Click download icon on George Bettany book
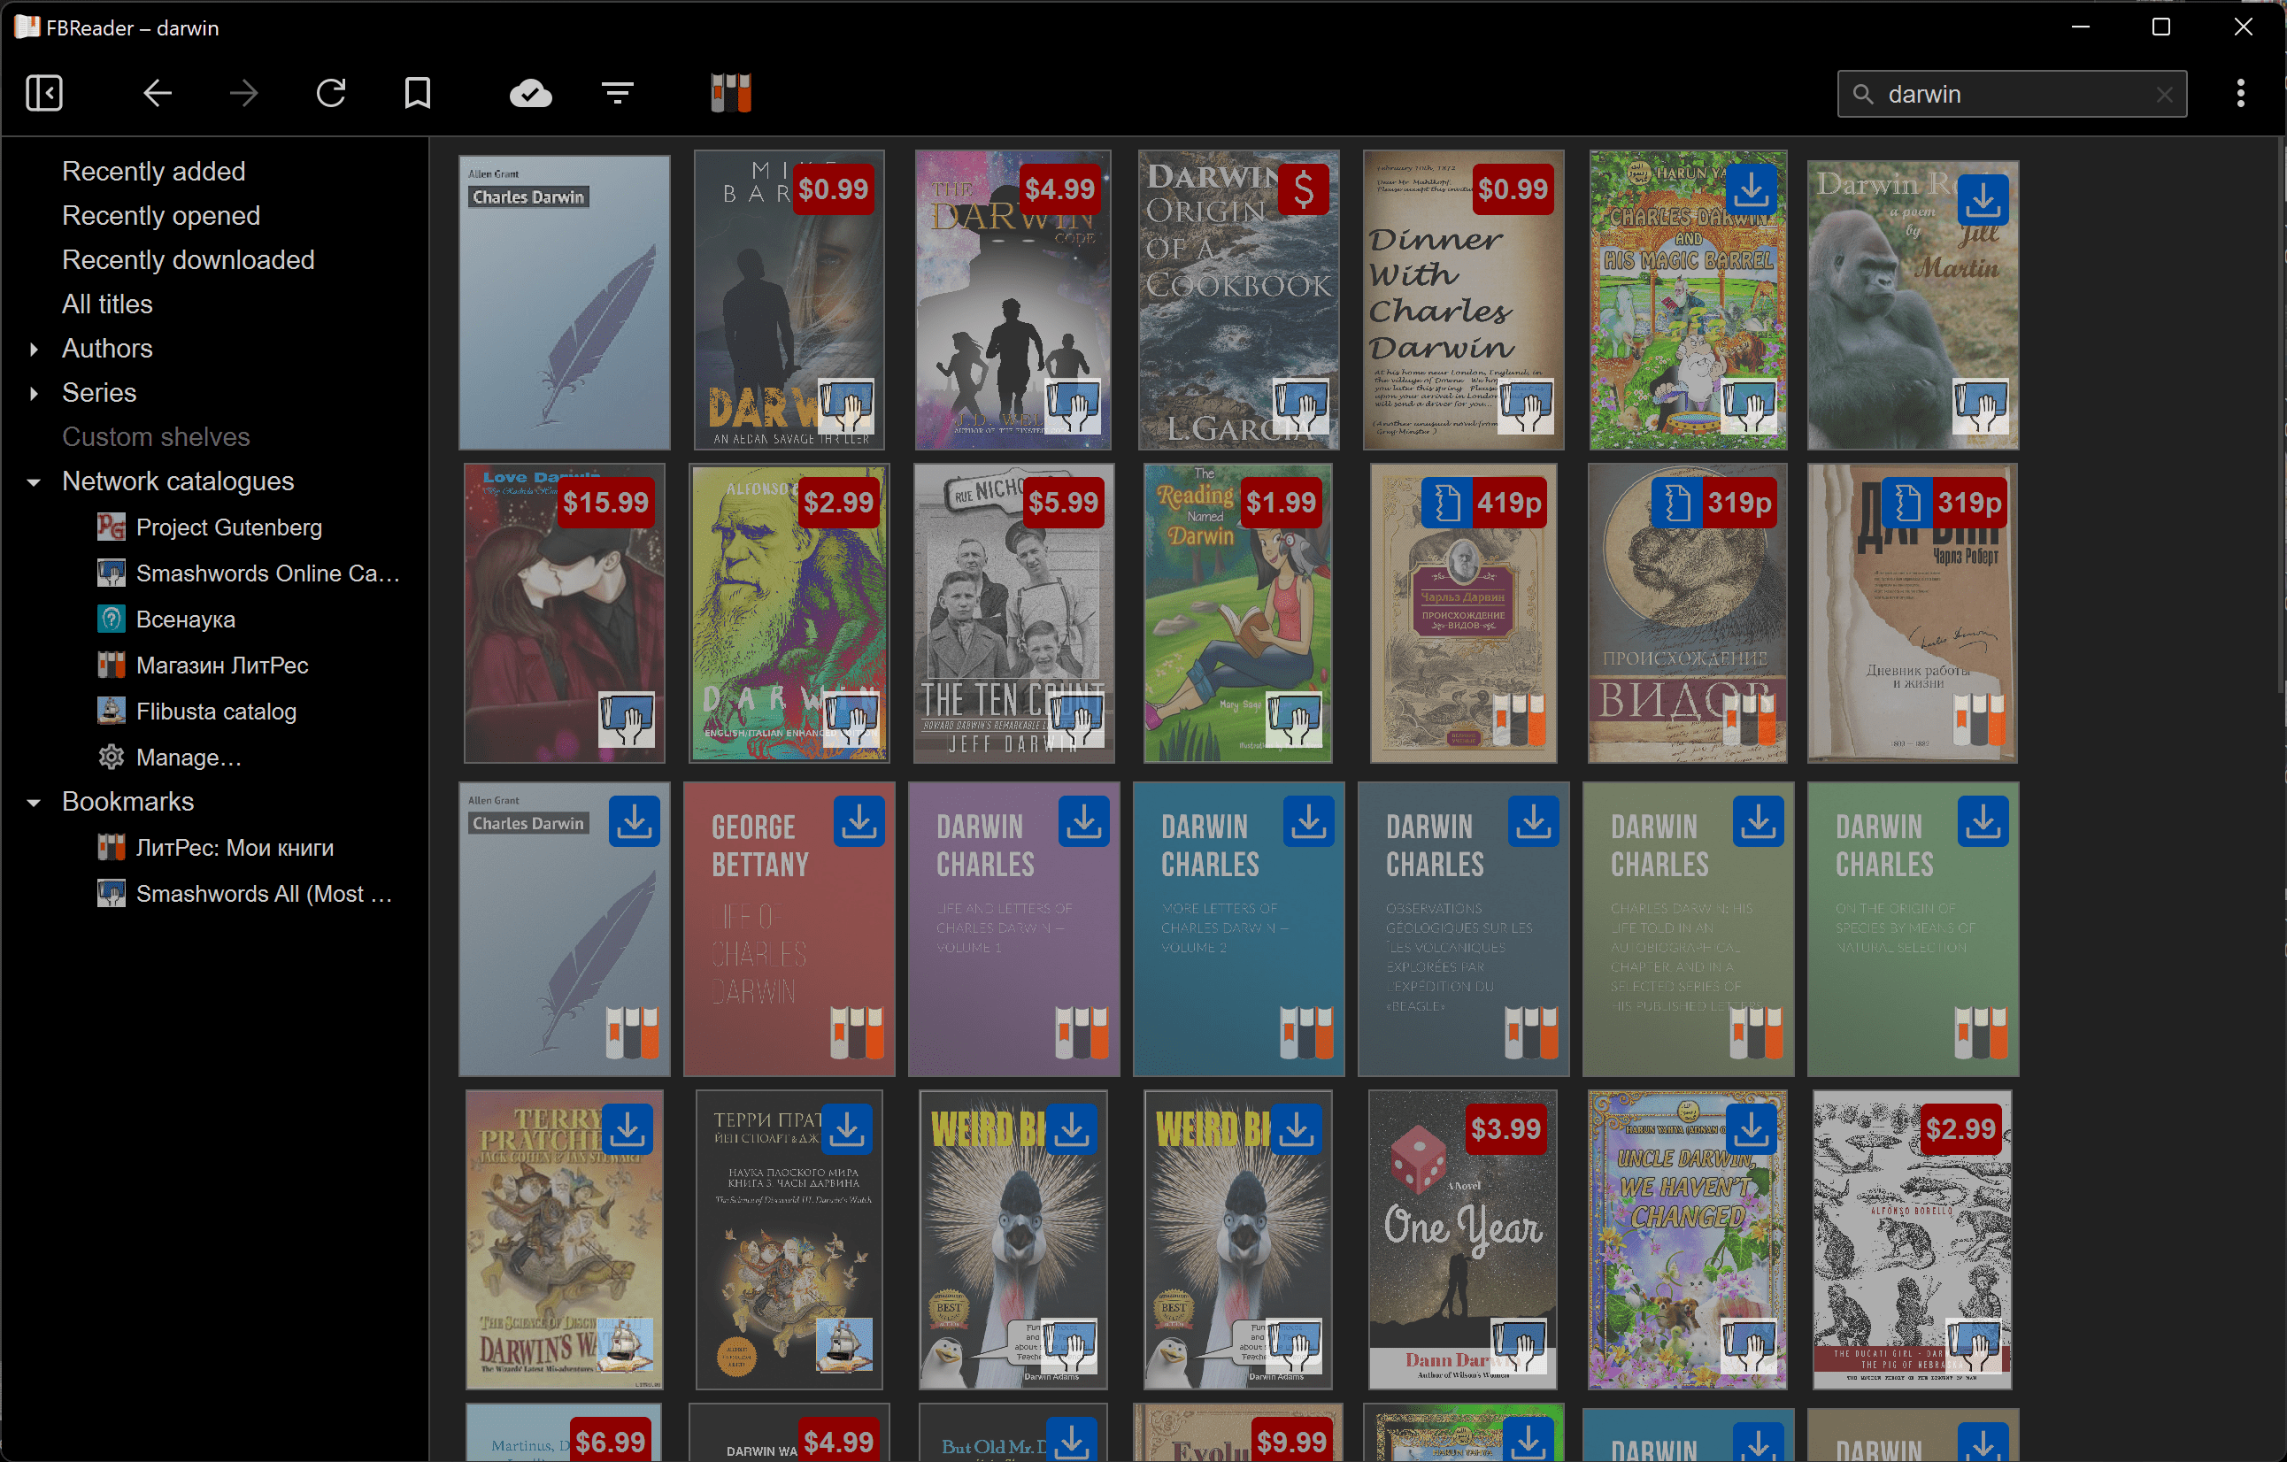This screenshot has width=2287, height=1462. tap(859, 820)
